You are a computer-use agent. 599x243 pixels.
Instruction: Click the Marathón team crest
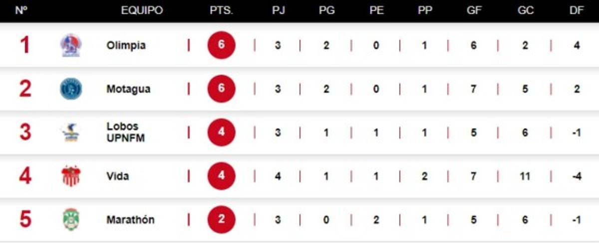tap(70, 220)
